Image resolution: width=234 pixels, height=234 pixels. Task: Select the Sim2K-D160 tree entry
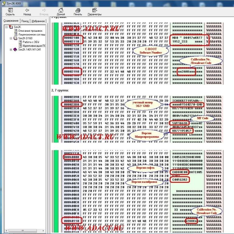[25, 38]
